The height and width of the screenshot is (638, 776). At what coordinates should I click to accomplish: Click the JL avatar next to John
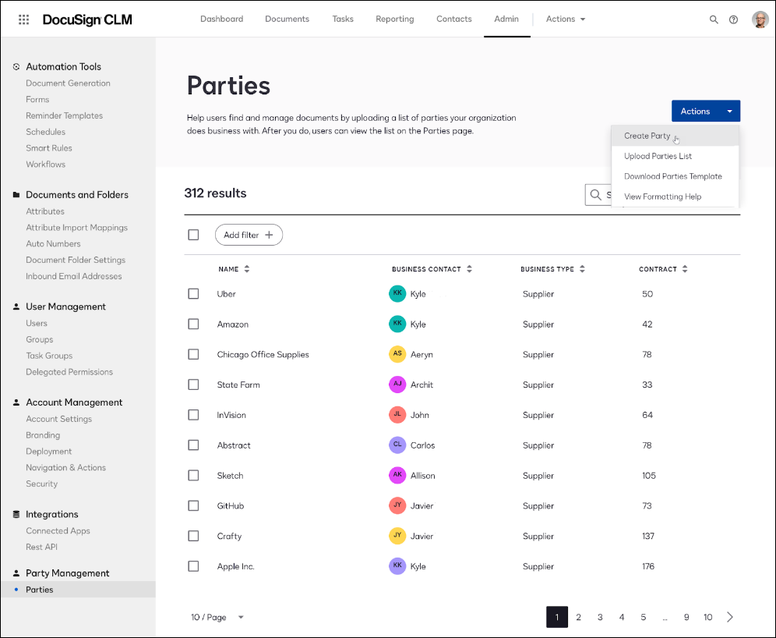397,414
